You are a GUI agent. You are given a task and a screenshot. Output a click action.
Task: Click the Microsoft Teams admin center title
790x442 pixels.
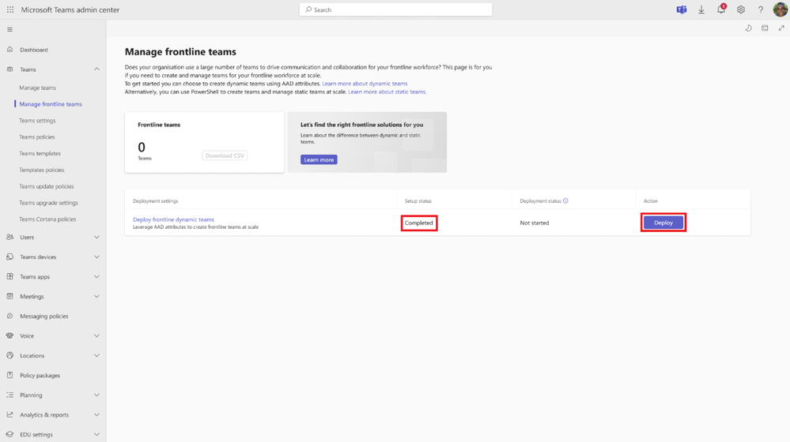(70, 9)
